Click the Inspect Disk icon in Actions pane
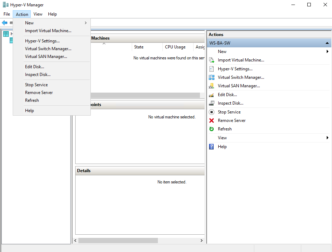This screenshot has width=332, height=252. point(212,103)
